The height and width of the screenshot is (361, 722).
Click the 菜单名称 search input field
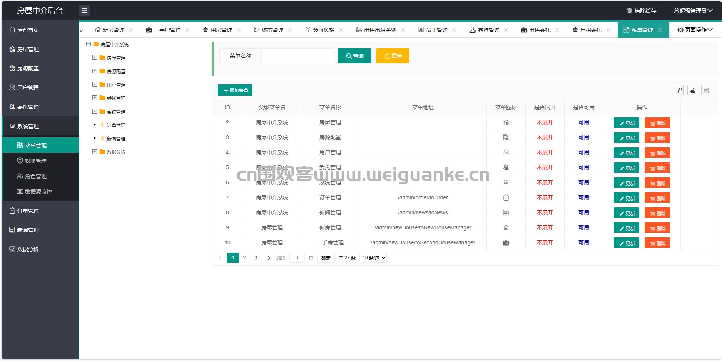click(x=297, y=56)
